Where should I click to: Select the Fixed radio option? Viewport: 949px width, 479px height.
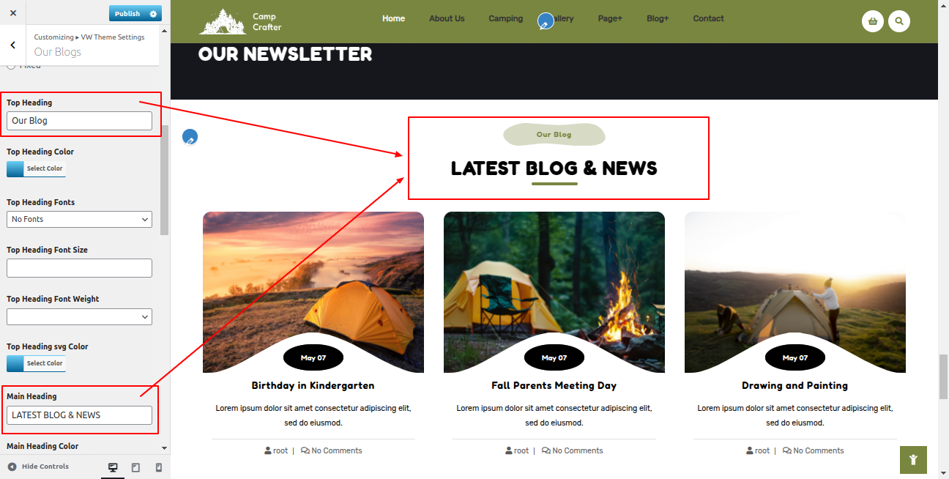[11, 67]
